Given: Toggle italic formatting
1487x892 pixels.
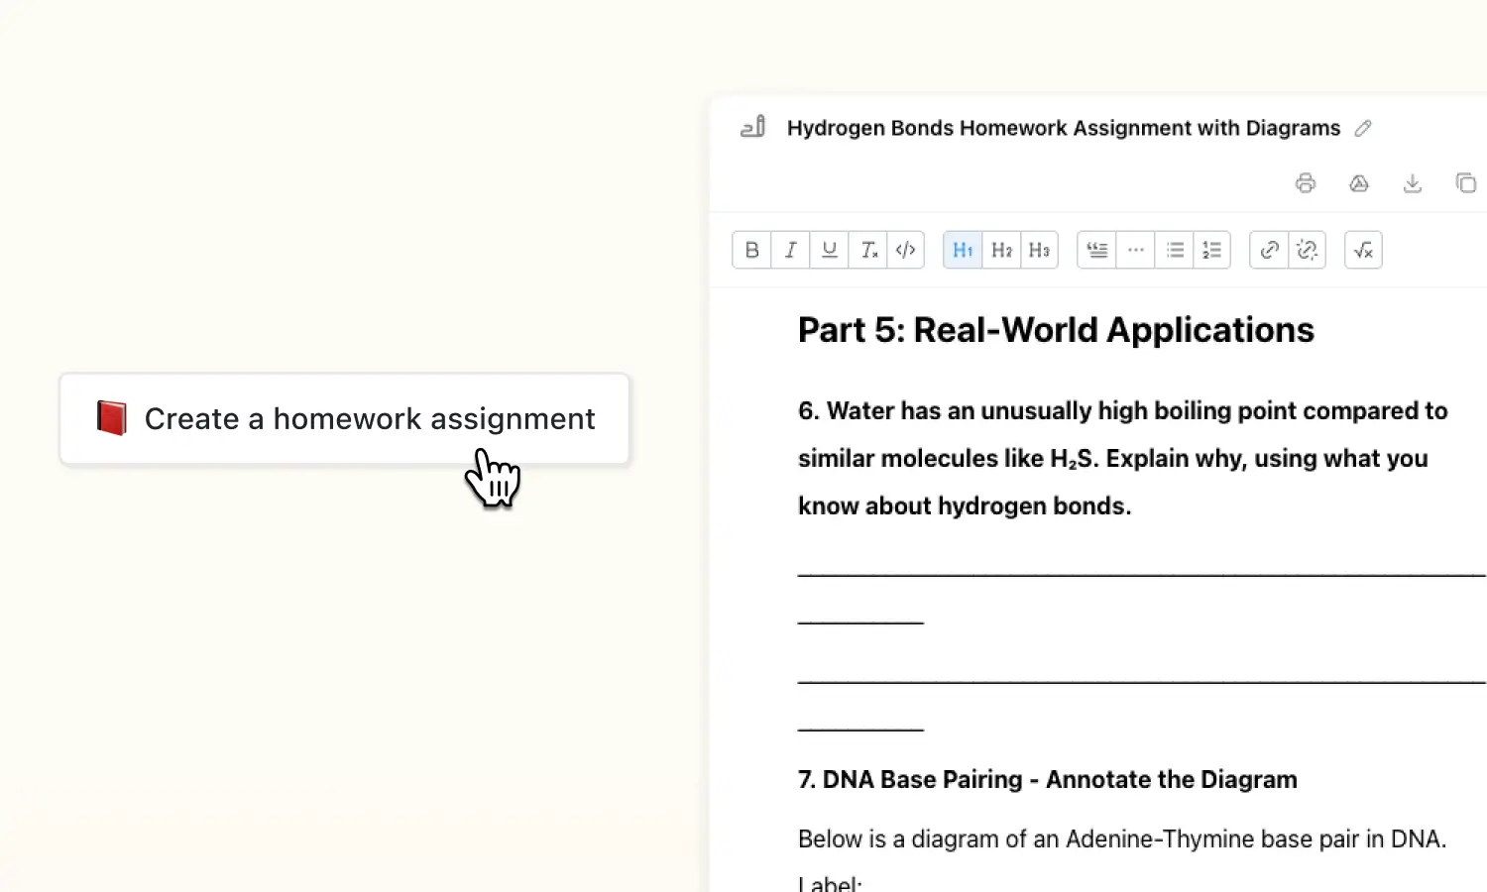Looking at the screenshot, I should coord(790,250).
